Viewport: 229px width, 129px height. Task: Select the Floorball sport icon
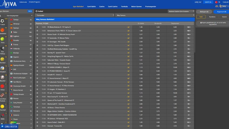click(2, 107)
